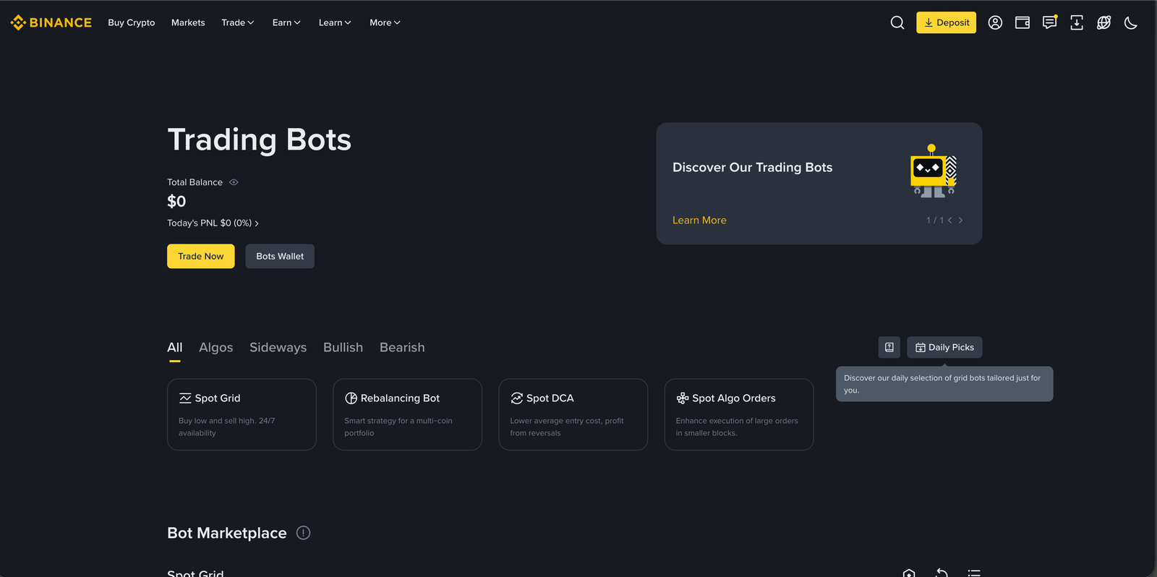Click the refresh arrow icon near Marketplace

point(942,573)
